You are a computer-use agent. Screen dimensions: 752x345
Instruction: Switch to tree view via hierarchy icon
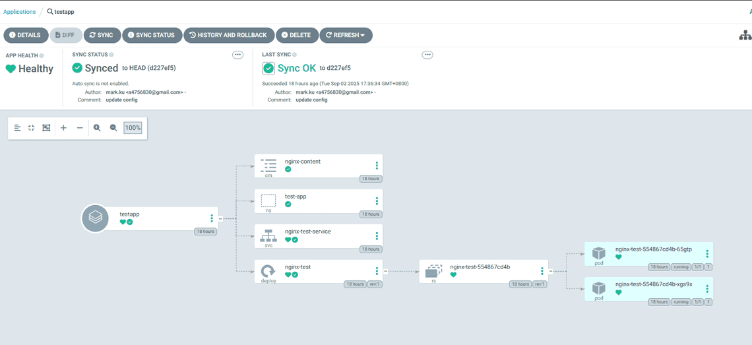[745, 36]
